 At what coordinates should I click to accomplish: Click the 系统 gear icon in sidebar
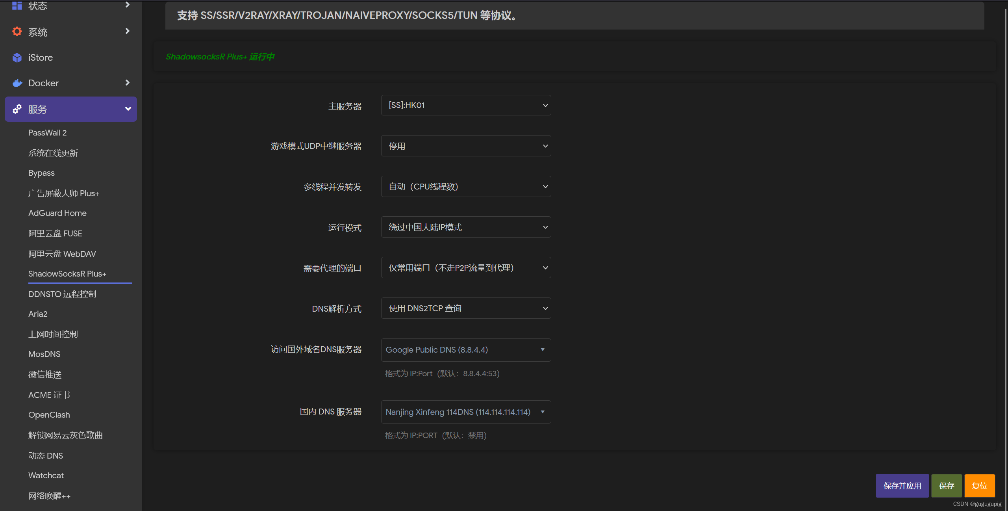point(17,32)
